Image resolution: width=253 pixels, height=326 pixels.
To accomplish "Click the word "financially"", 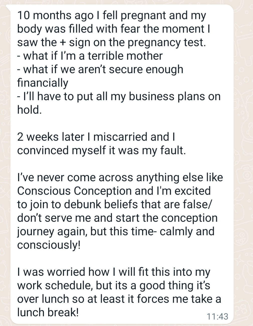I will coord(43,83).
